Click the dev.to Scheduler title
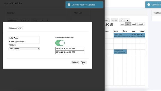The height and width of the screenshot is (91, 161). (x=13, y=3)
